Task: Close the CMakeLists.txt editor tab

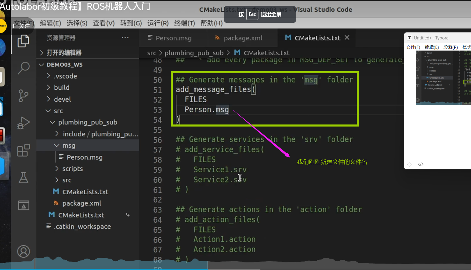Action: click(347, 38)
